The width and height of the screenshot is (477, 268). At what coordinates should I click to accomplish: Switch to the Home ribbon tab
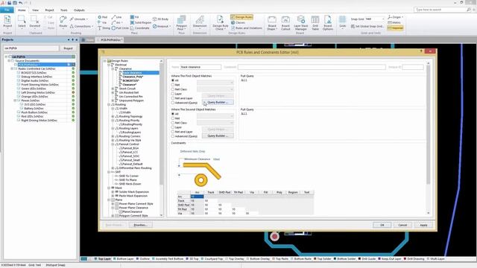[22, 10]
